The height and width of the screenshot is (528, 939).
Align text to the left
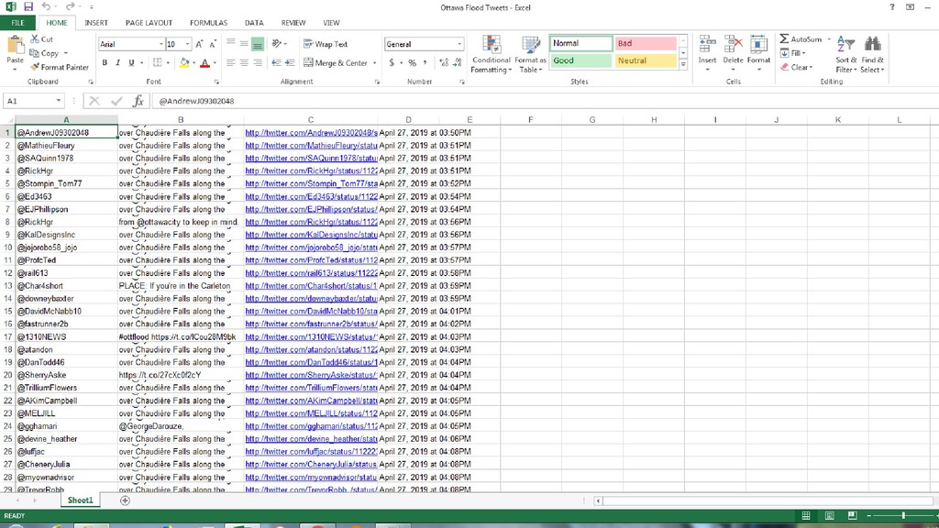coord(230,63)
